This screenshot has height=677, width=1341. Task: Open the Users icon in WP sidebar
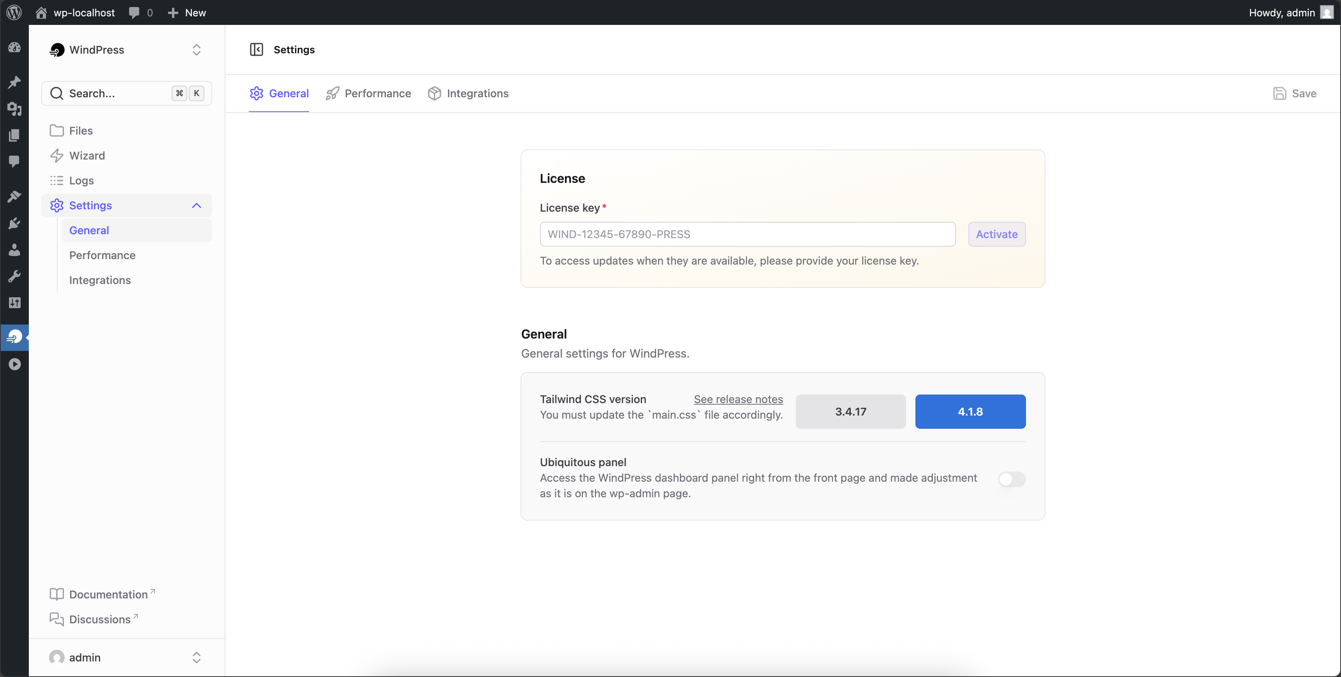click(14, 250)
